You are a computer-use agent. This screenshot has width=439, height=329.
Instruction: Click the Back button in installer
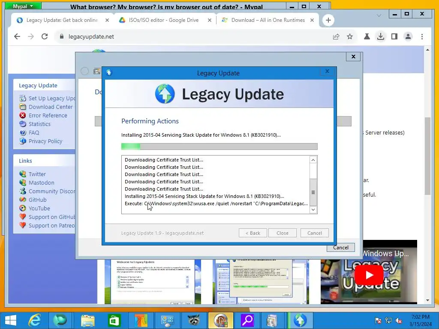253,233
